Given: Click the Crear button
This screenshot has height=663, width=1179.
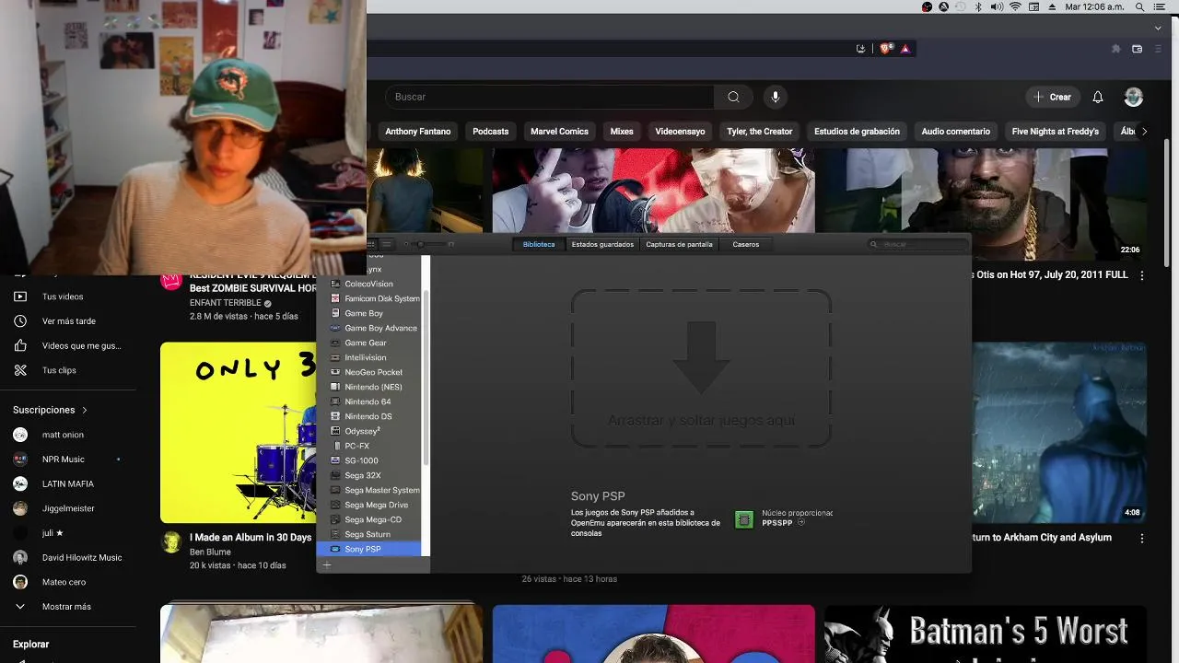Looking at the screenshot, I should click(x=1053, y=97).
